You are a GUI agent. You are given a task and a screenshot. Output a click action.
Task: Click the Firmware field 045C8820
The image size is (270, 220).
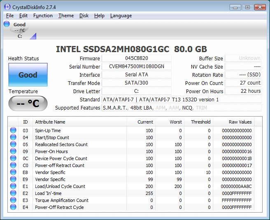(137, 58)
